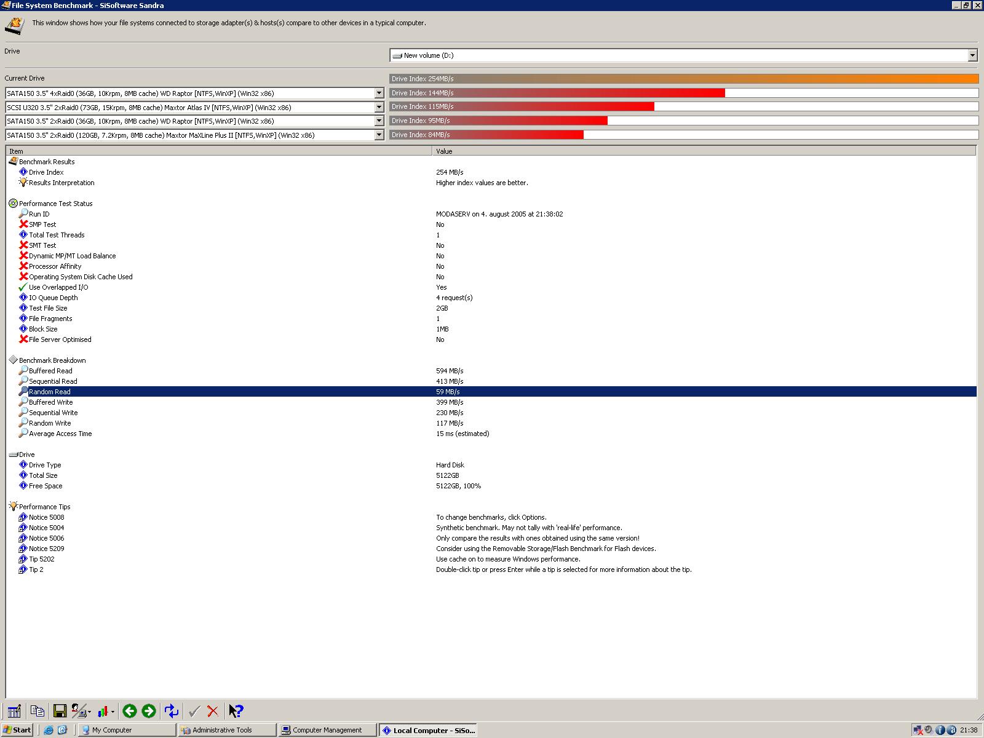Image resolution: width=984 pixels, height=738 pixels.
Task: Save results with the floppy disk icon
Action: click(60, 711)
